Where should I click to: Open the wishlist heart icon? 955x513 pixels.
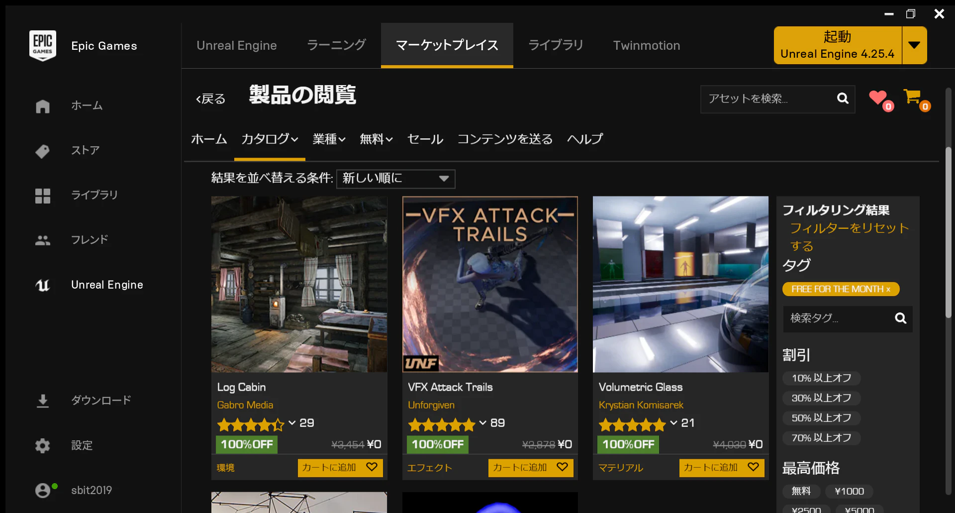tap(878, 98)
